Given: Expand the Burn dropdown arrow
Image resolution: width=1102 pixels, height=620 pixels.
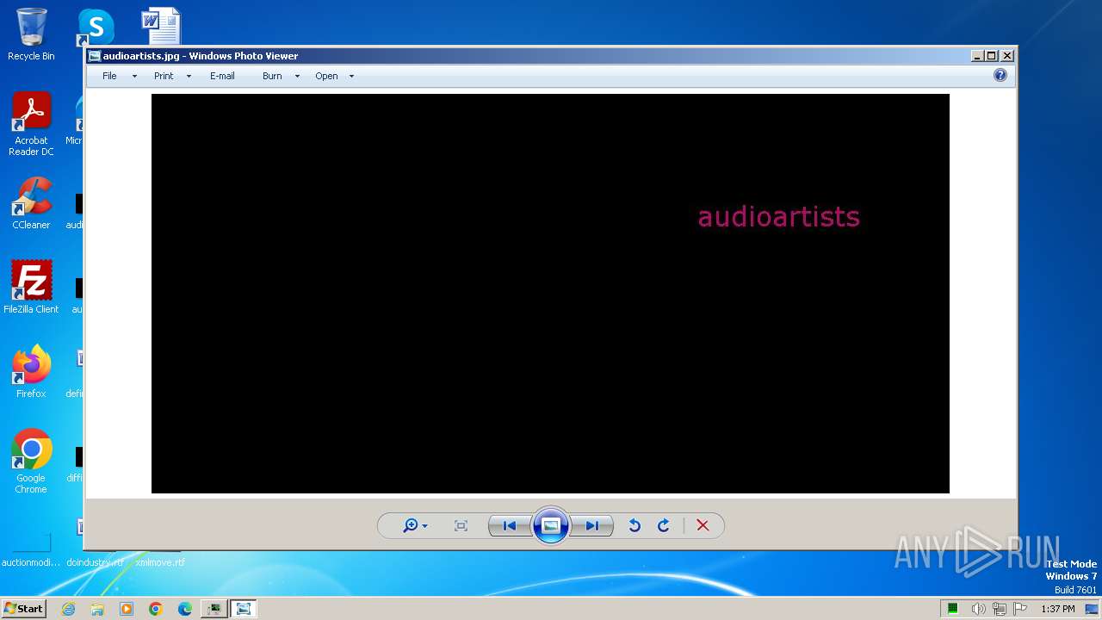Looking at the screenshot, I should pos(297,77).
